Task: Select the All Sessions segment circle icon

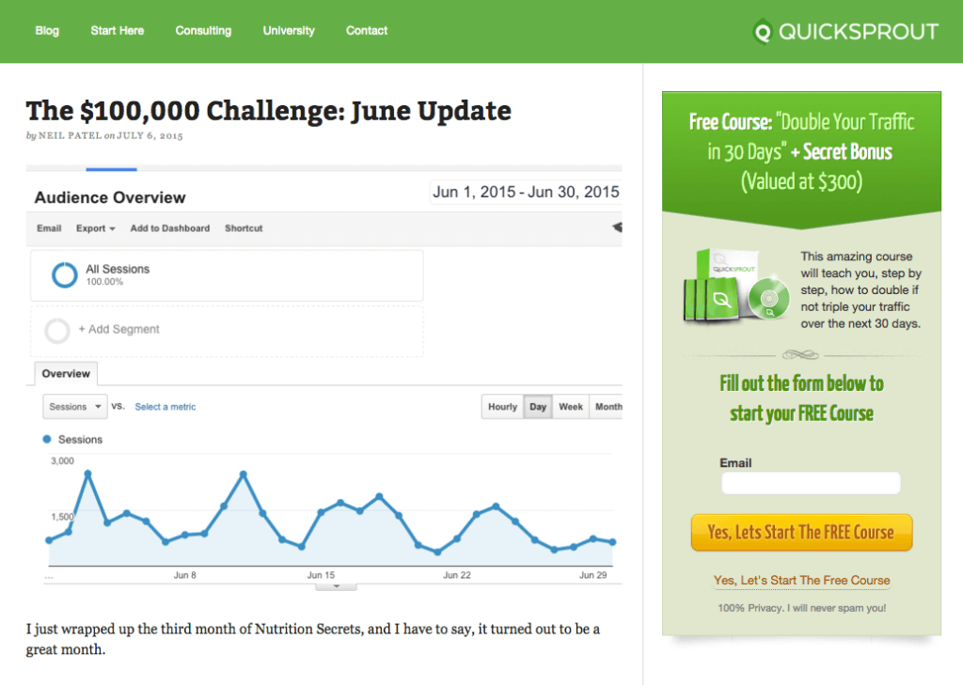Action: (x=65, y=274)
